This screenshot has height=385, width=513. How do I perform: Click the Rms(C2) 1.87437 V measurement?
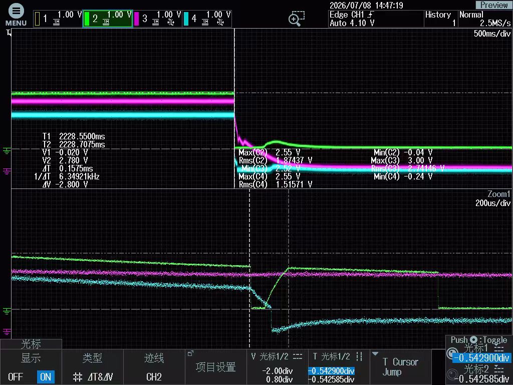[275, 160]
